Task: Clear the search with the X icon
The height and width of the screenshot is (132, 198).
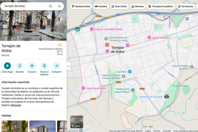Action: [59, 6]
